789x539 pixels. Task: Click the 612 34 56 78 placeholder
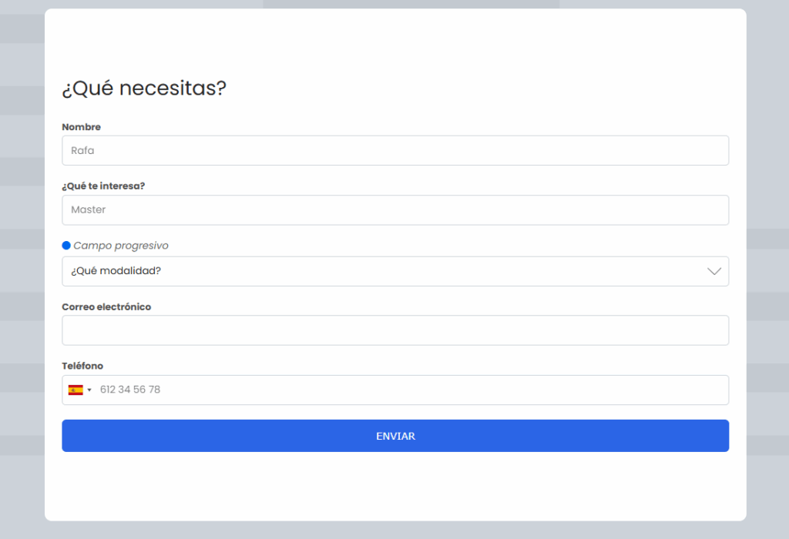tap(129, 390)
